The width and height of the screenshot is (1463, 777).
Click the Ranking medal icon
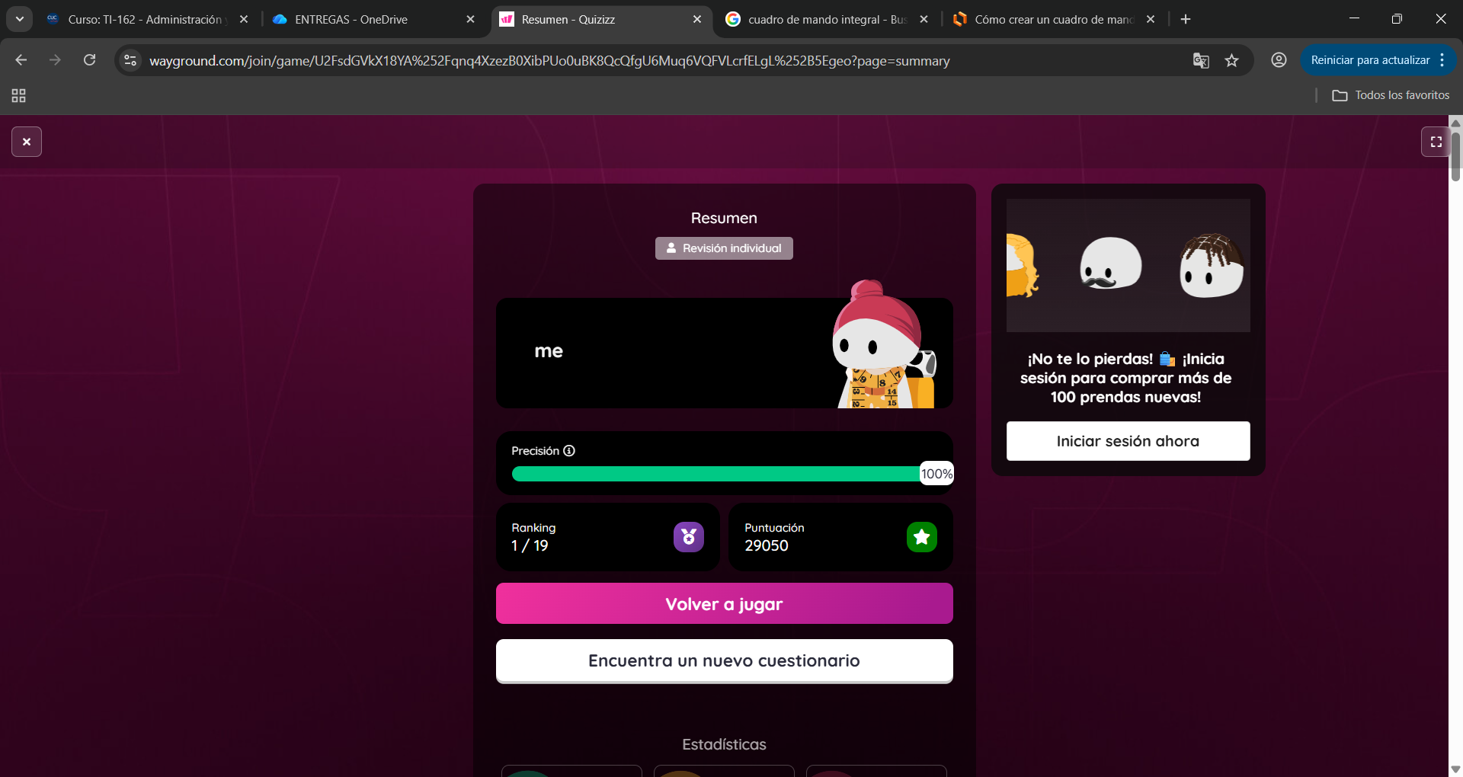click(x=688, y=537)
